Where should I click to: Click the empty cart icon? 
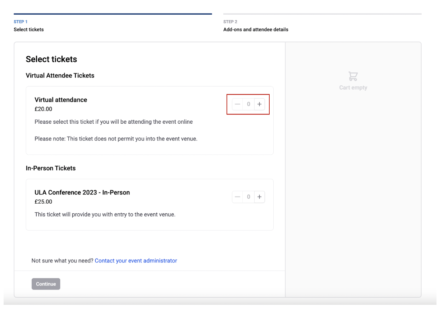coord(353,76)
